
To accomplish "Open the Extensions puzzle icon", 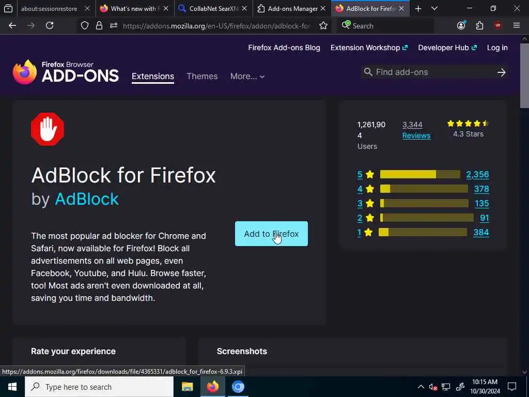I will (480, 25).
